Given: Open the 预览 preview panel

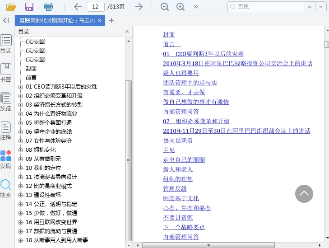Looking at the screenshot, I should 6,102.
